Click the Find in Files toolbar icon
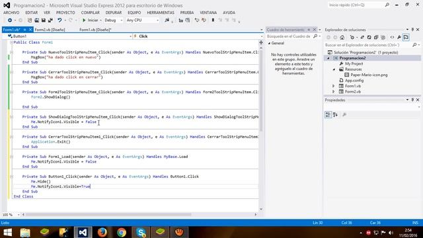Screen dimensions: 423x238 click(x=167, y=20)
